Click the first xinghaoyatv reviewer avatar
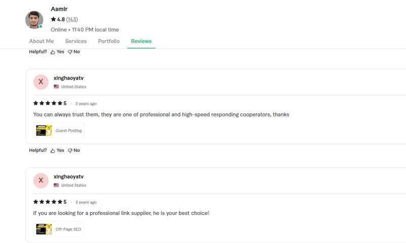 point(41,82)
